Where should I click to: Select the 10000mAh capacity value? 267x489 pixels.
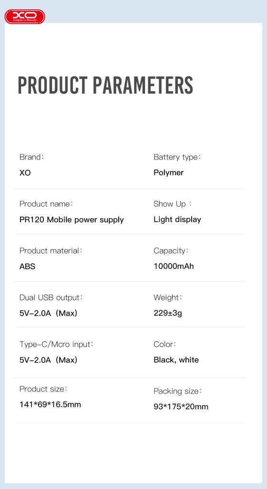tap(174, 266)
